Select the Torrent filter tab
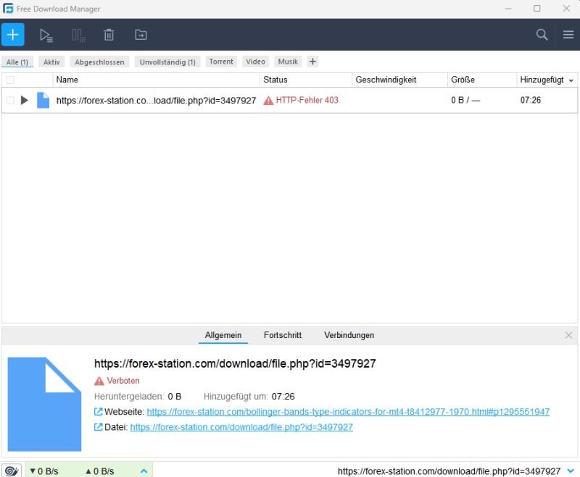Screen dimensions: 580x477 [x=221, y=62]
